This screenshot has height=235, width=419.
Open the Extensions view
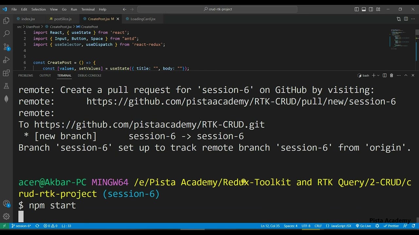[6, 73]
